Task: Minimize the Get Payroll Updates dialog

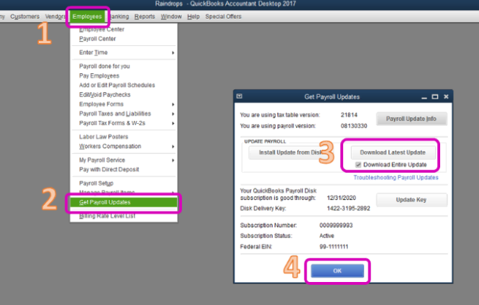Action: click(x=424, y=97)
